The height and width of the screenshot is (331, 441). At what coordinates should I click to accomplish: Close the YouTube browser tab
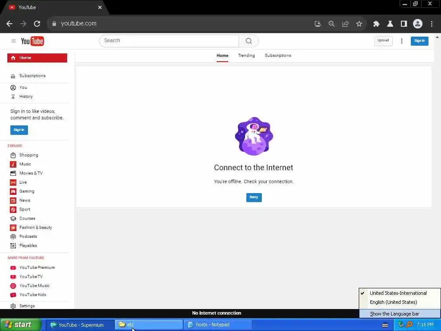pyautogui.click(x=100, y=8)
